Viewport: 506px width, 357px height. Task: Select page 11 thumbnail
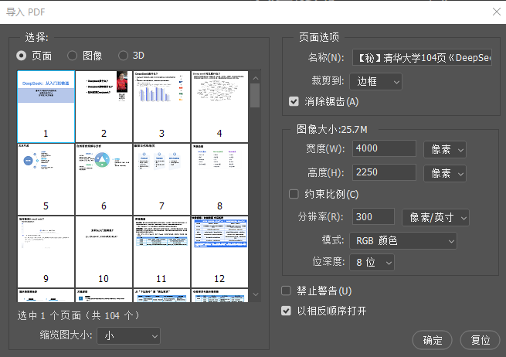[161, 252]
